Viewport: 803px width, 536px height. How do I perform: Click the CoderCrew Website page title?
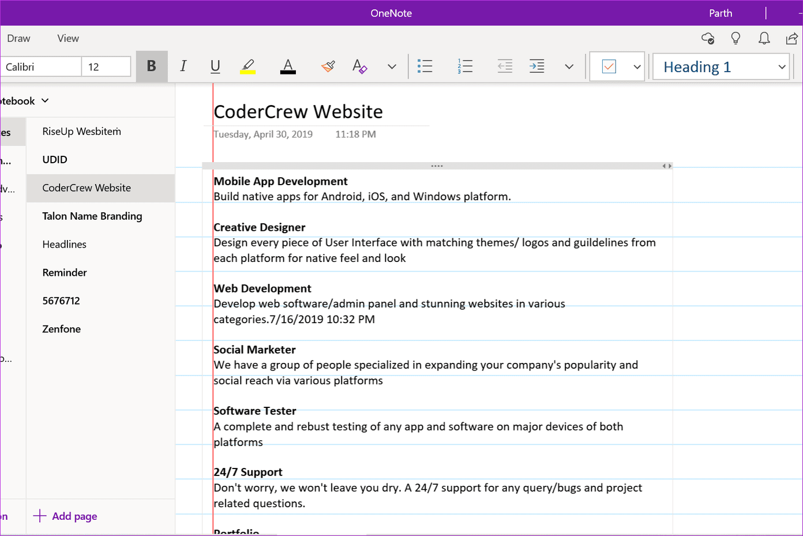tap(298, 112)
